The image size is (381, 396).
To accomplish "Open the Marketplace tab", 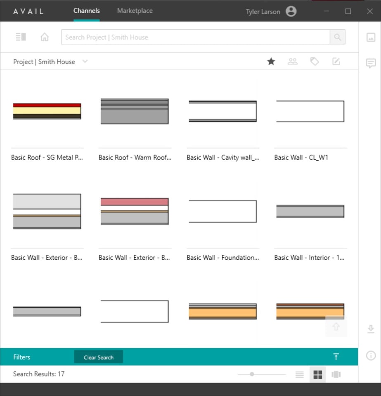I will [x=134, y=11].
